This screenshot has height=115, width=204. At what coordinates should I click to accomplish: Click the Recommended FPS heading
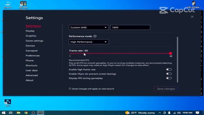tap(79, 60)
